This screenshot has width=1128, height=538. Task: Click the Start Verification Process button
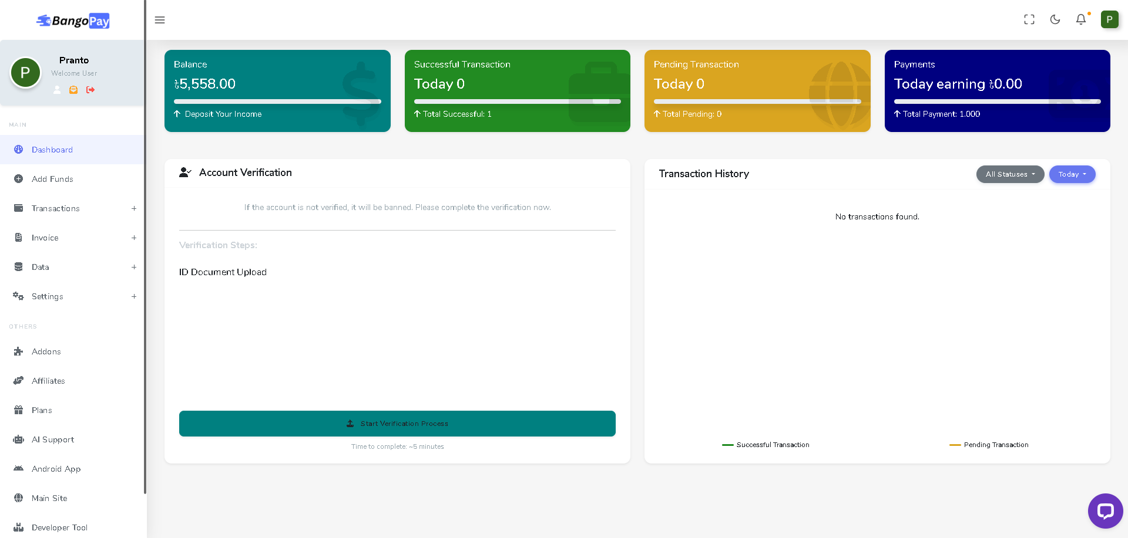pyautogui.click(x=397, y=423)
